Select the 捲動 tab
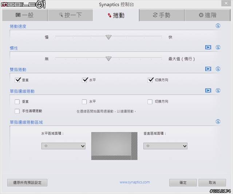 [x=116, y=15]
